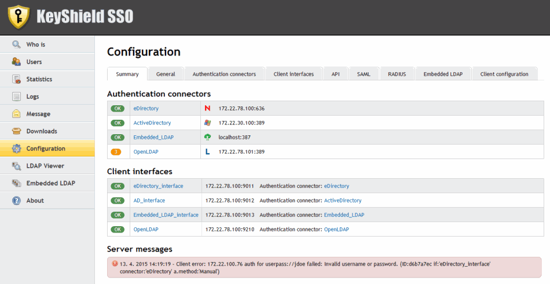
Task: Switch to the Embedded LDAP tab
Action: (443, 74)
